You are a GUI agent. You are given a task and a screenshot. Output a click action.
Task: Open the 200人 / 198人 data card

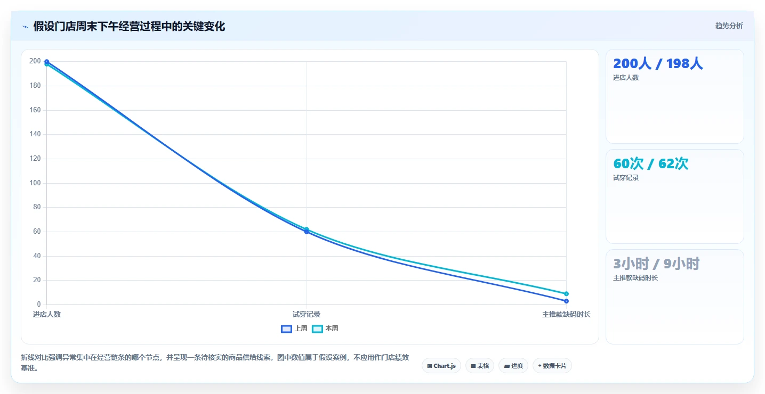[674, 96]
